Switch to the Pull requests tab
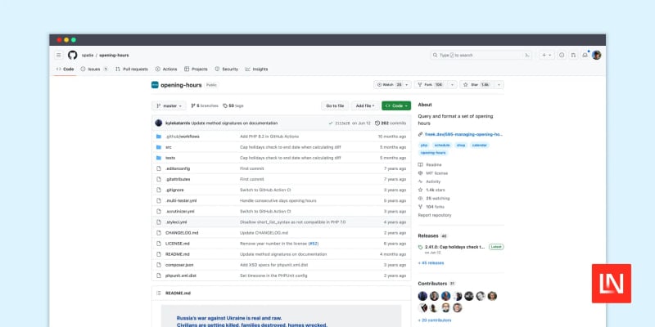Screen dimensions: 655x327 coord(132,69)
